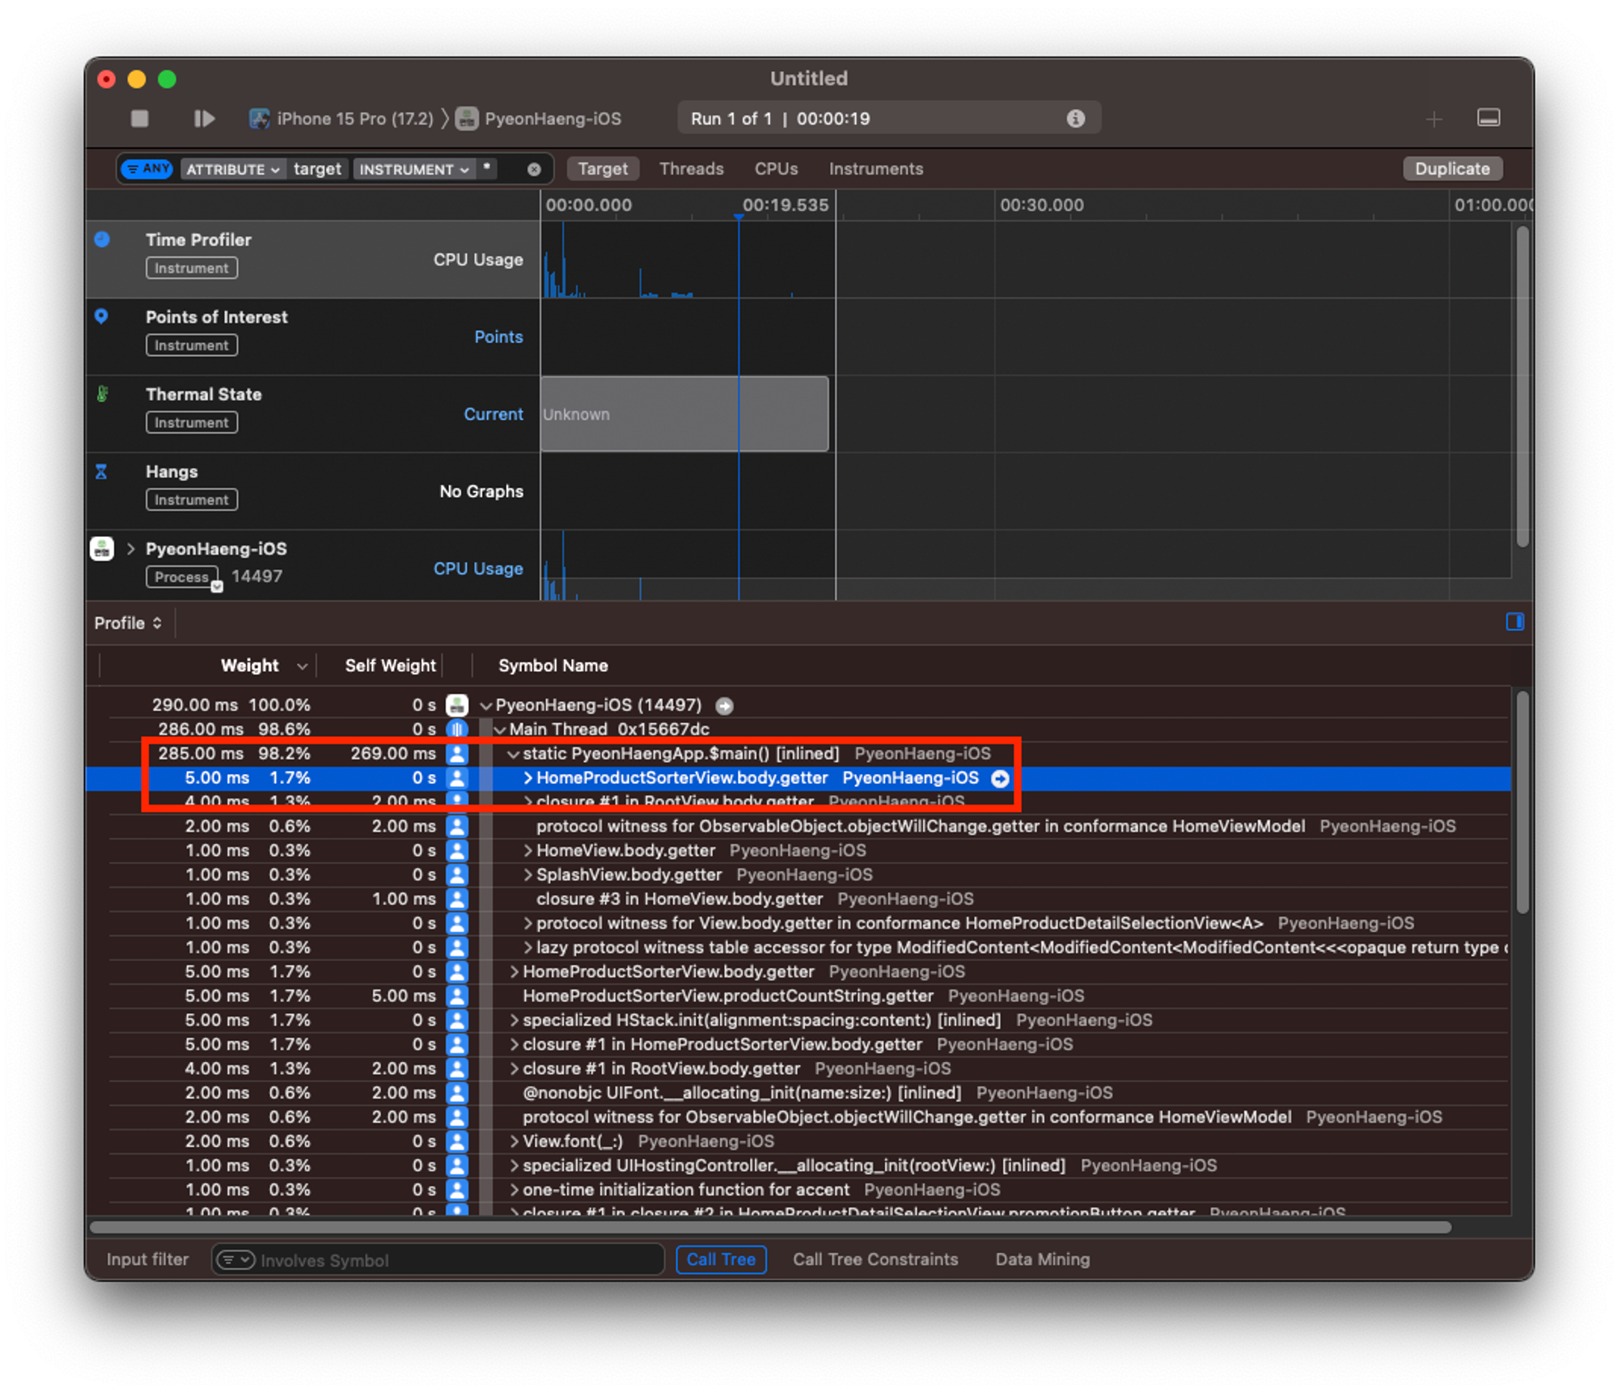Toggle the inspector sidebar icon
Image resolution: width=1618 pixels, height=1392 pixels.
coord(1514,622)
